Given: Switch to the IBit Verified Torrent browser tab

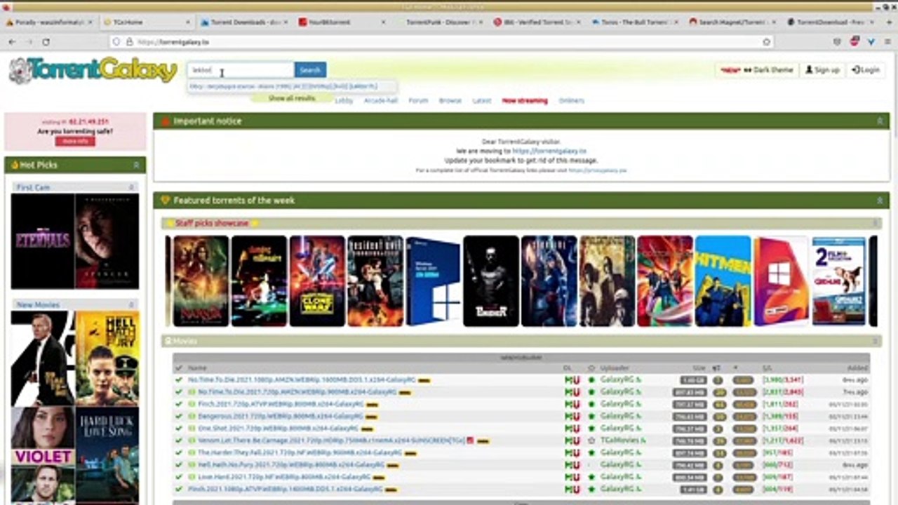Looking at the screenshot, I should pyautogui.click(x=537, y=22).
